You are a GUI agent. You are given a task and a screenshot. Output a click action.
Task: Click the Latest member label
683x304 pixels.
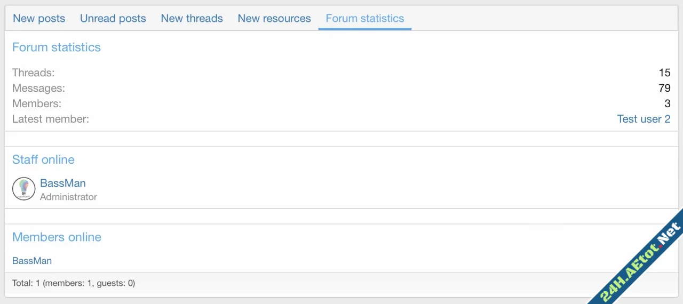(51, 119)
